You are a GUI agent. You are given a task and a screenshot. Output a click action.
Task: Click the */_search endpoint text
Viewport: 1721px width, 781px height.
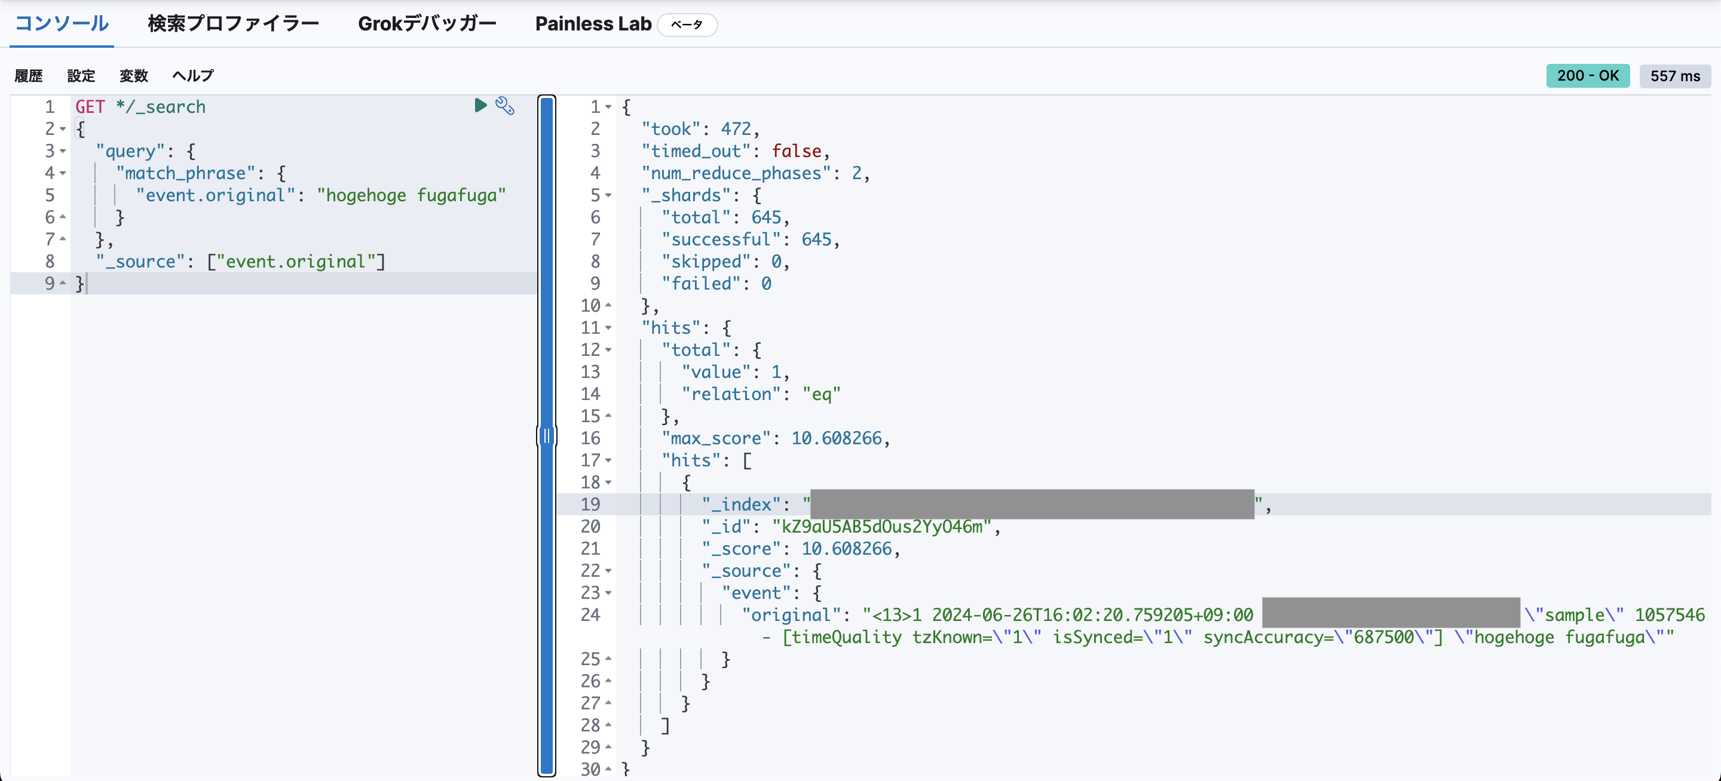(x=160, y=107)
